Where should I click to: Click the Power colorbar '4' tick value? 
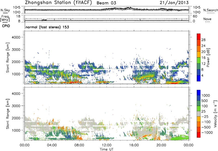tap(202, 76)
